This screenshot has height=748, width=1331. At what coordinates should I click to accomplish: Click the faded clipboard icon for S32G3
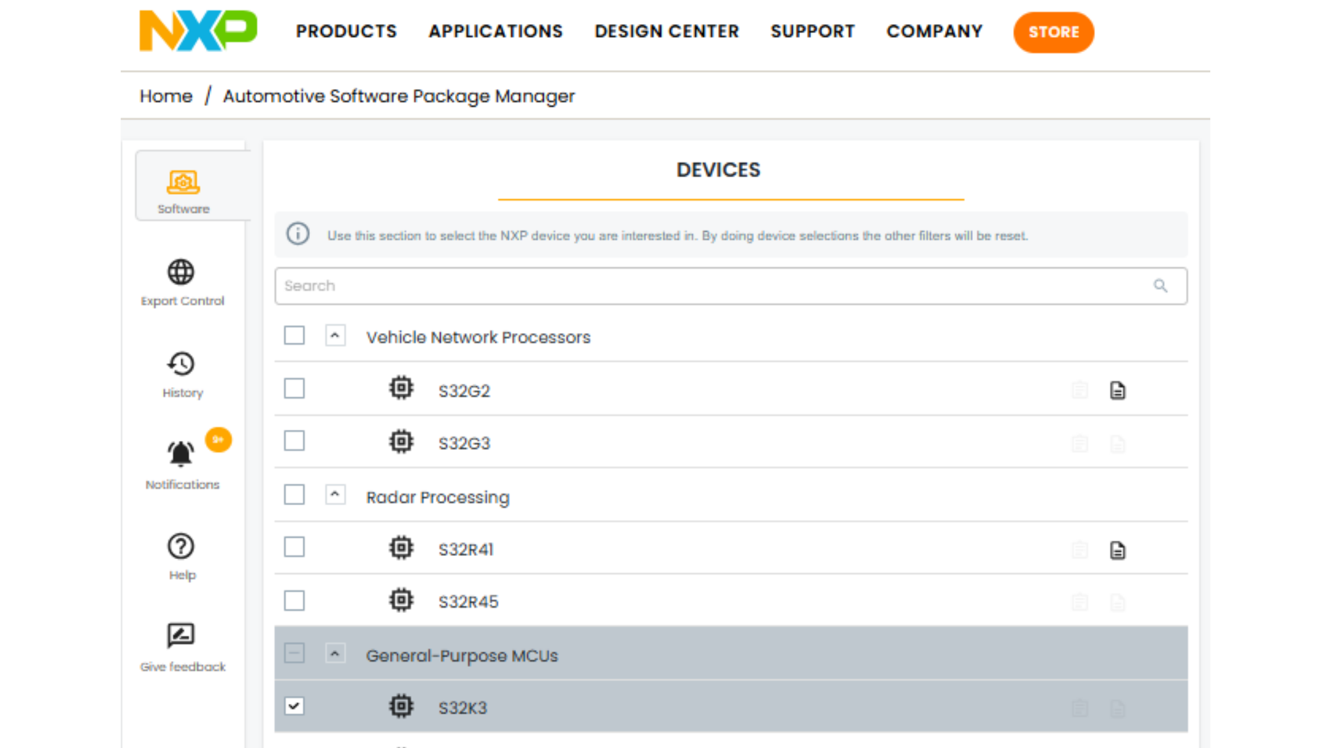(x=1079, y=443)
